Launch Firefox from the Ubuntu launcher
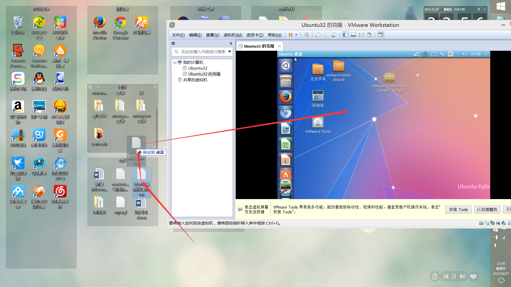511x287 pixels. 285,97
